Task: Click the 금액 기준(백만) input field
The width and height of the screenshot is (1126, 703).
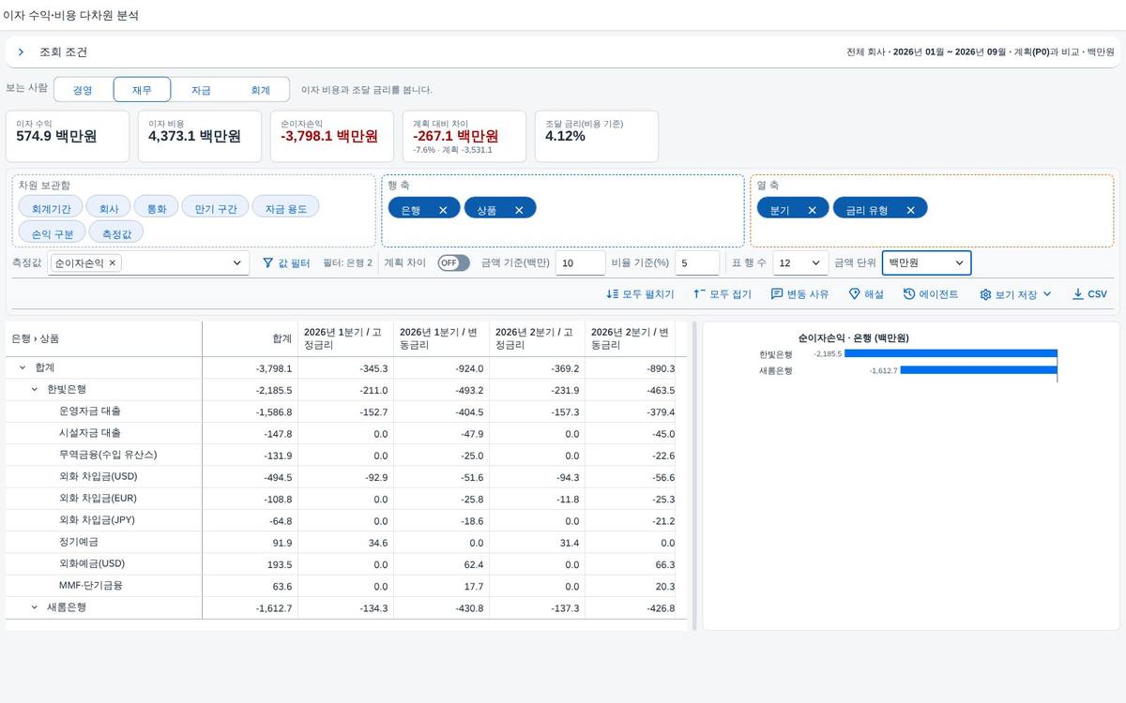Action: coord(580,263)
